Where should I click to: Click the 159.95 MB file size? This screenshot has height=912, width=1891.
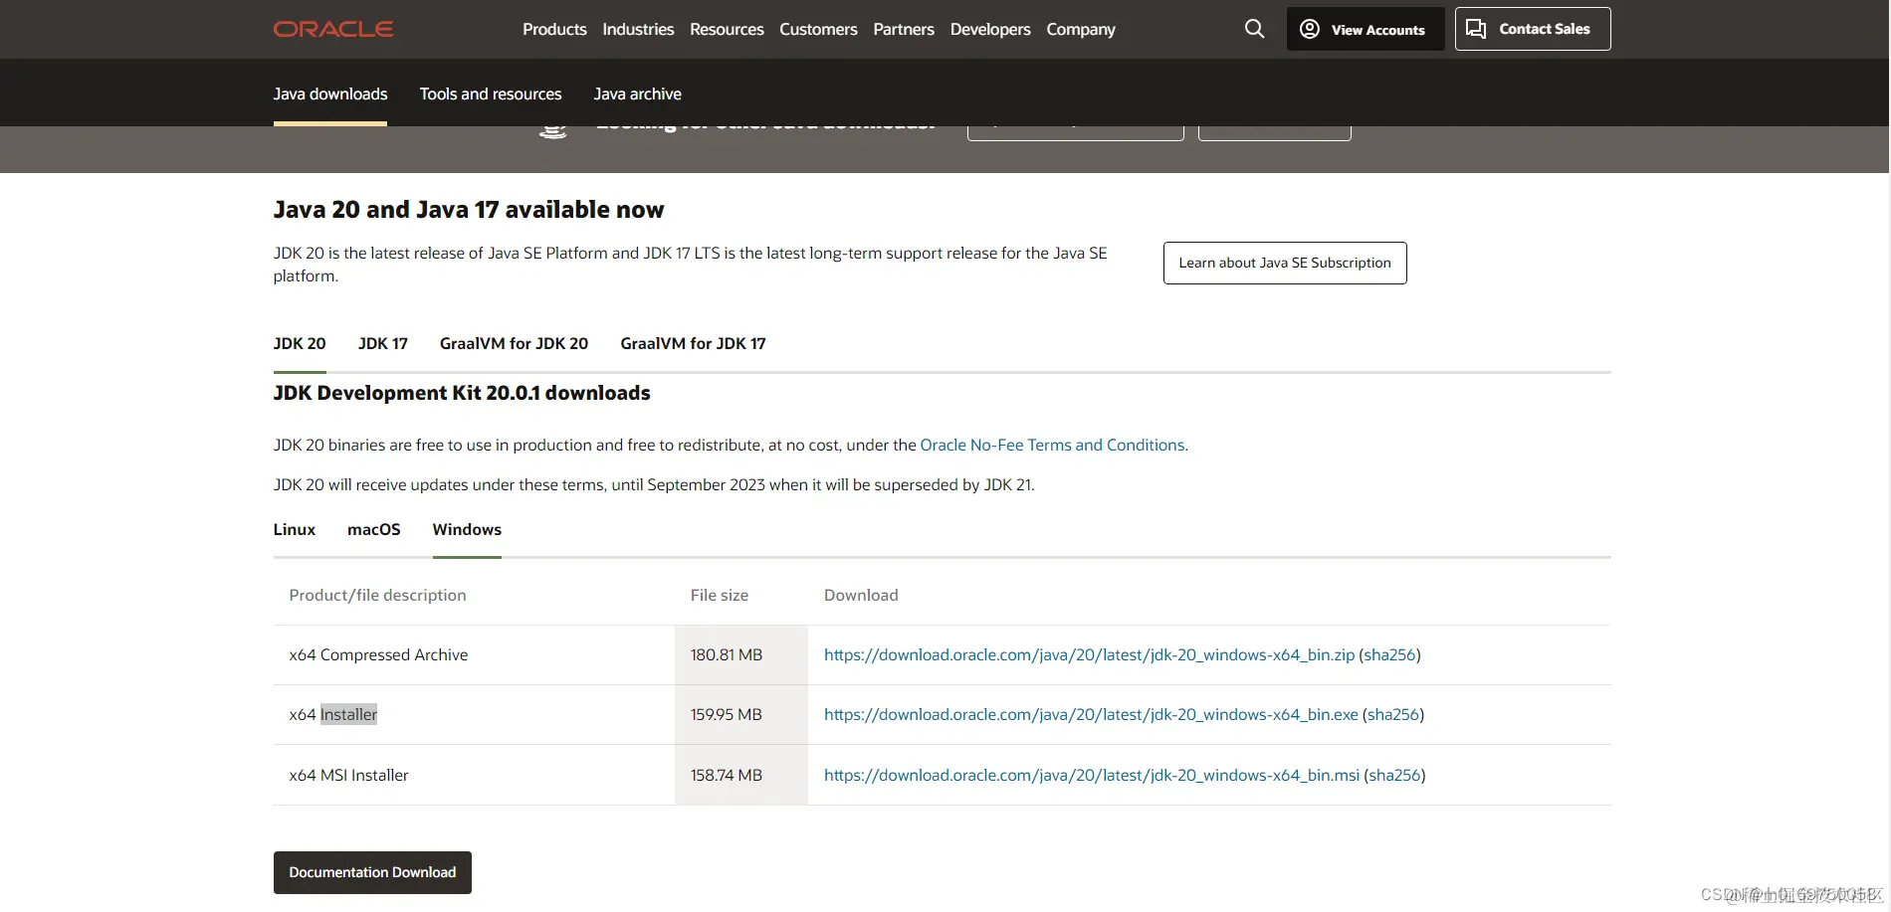(727, 714)
